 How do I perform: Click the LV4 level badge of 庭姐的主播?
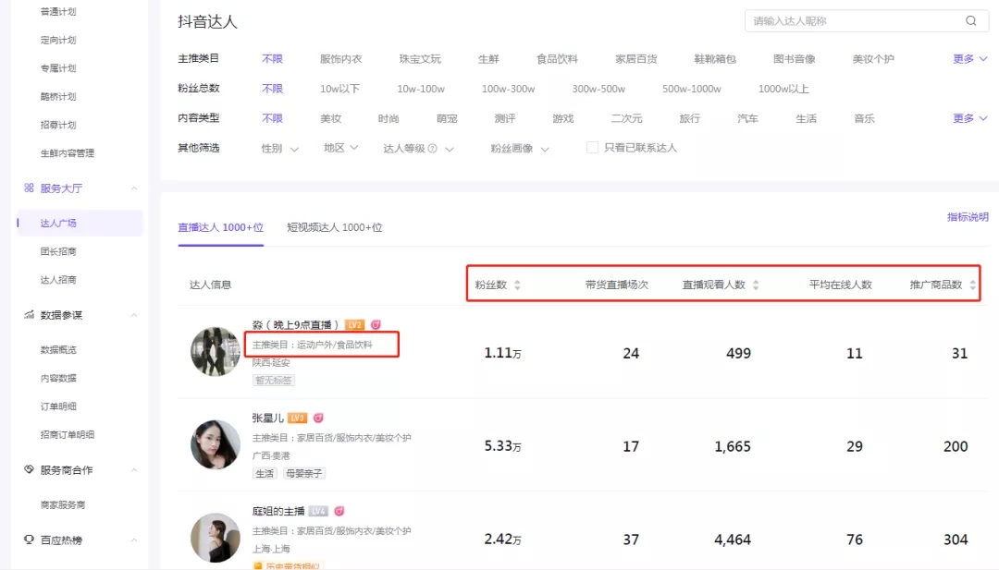click(318, 511)
